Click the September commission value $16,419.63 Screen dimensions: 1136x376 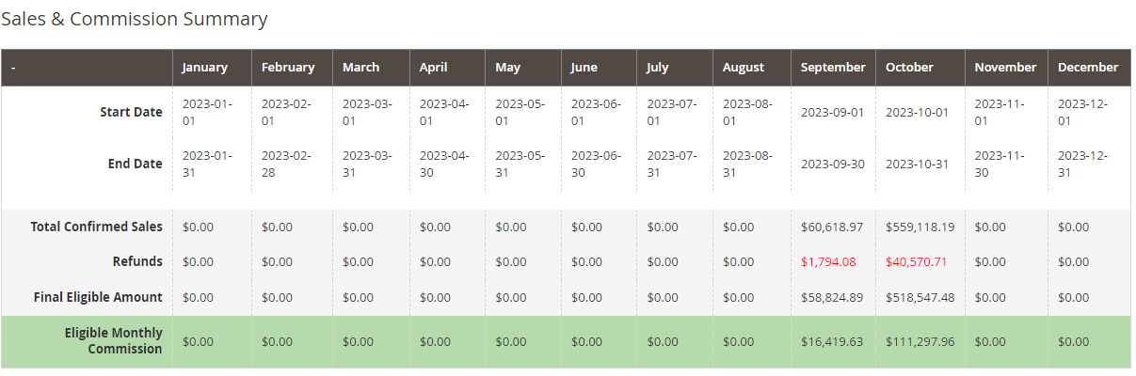click(832, 341)
